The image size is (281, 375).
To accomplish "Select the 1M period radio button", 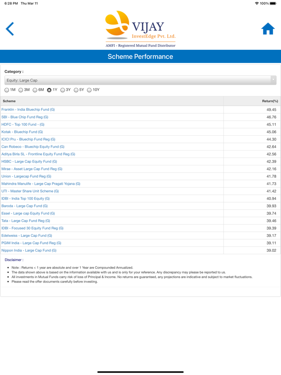I will point(7,90).
